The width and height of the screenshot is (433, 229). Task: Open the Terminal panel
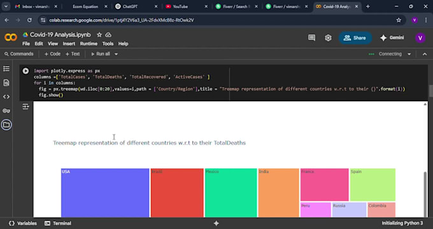pos(58,223)
